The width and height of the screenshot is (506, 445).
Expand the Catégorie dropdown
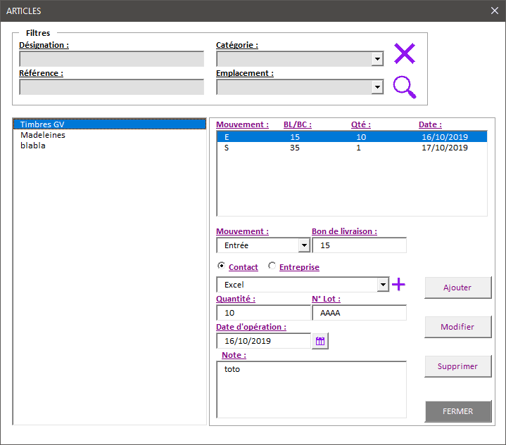377,59
